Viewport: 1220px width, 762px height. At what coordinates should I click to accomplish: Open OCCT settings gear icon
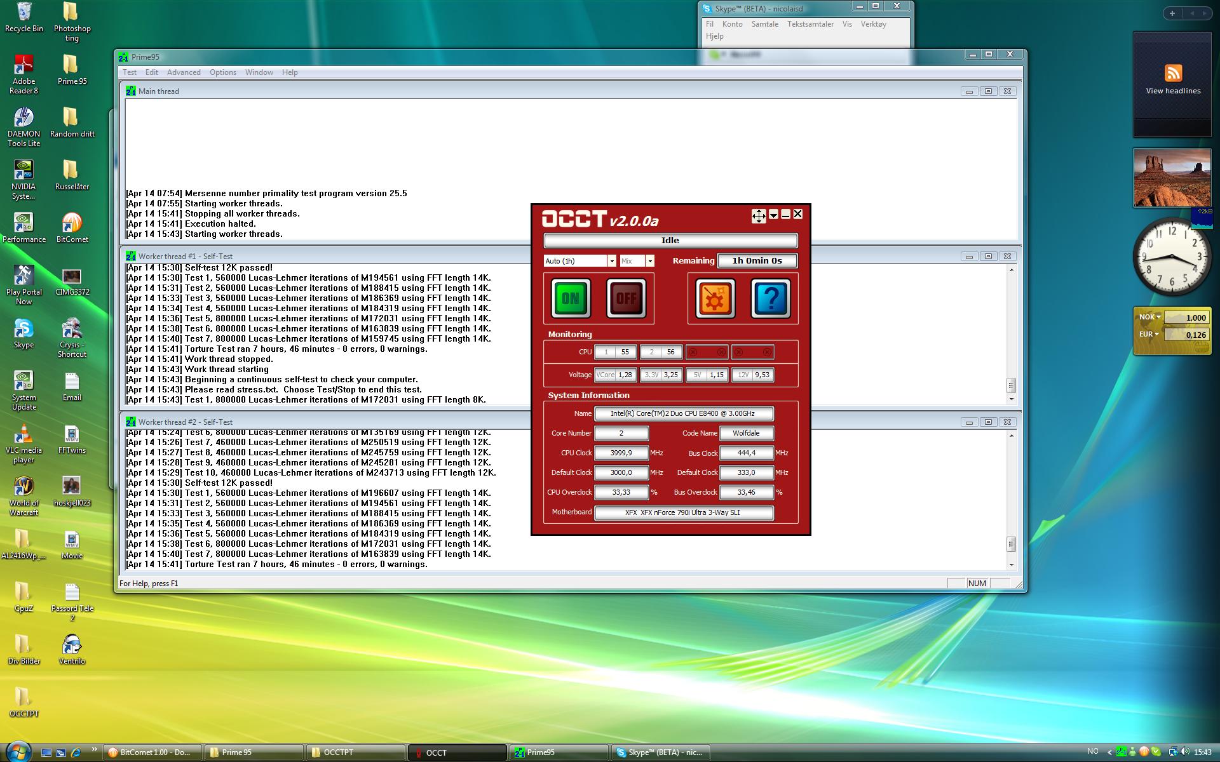[x=715, y=298]
